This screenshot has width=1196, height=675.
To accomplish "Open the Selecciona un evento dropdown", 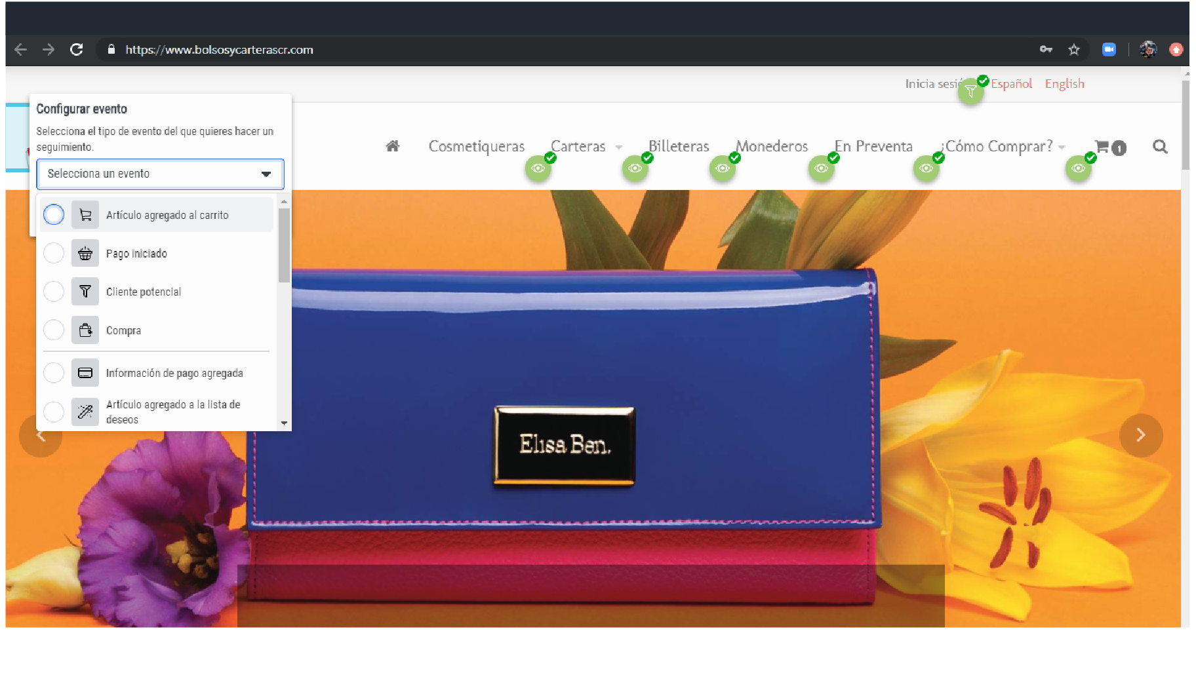I will 160,174.
